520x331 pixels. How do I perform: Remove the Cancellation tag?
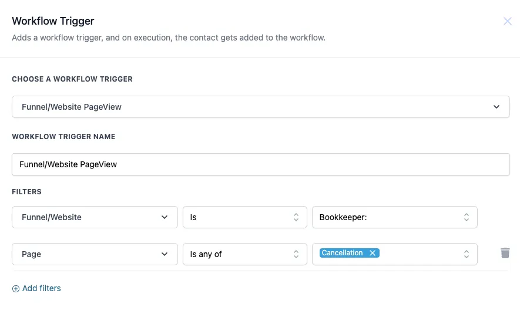[x=373, y=253]
